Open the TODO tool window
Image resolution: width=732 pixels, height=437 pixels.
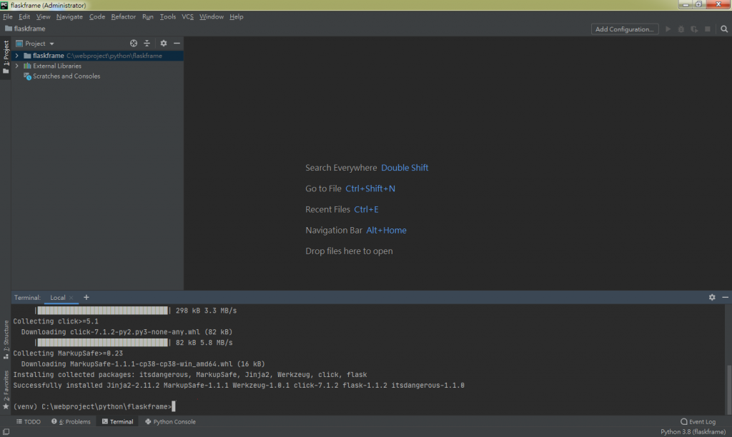(x=29, y=421)
